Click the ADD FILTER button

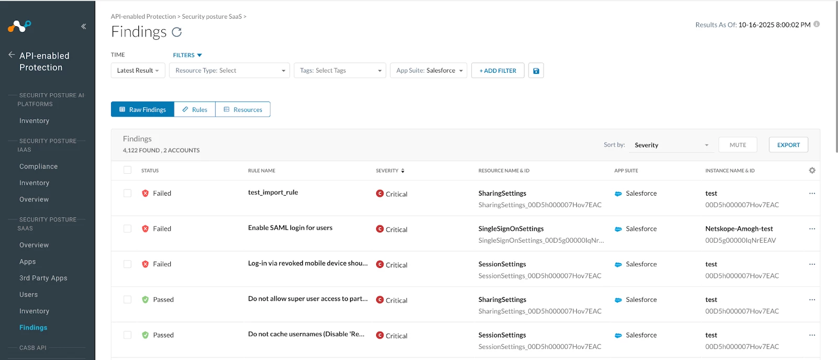click(x=498, y=71)
